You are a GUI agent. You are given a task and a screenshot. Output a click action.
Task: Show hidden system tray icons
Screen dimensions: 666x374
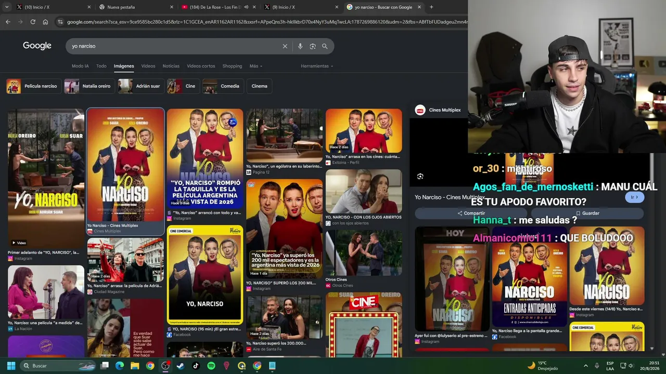[585, 366]
